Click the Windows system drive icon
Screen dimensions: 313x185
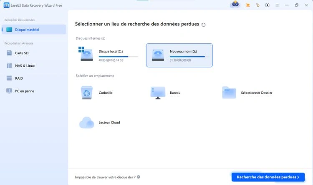[86, 54]
